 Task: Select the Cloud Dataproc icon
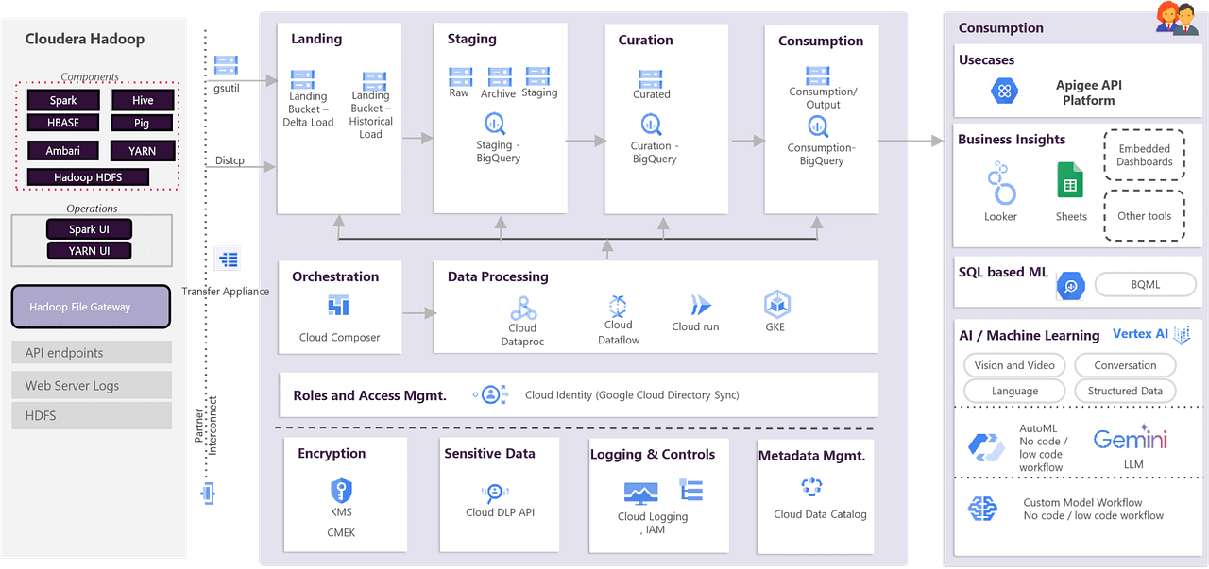523,308
